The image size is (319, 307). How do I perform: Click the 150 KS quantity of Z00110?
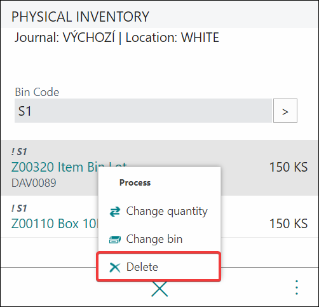pyautogui.click(x=288, y=224)
